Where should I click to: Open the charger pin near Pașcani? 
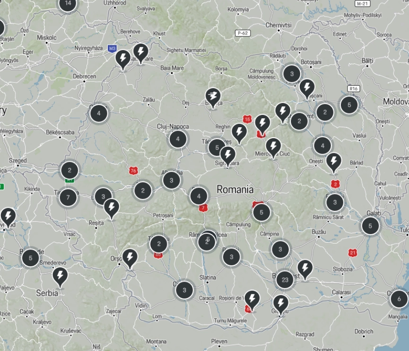click(x=307, y=88)
